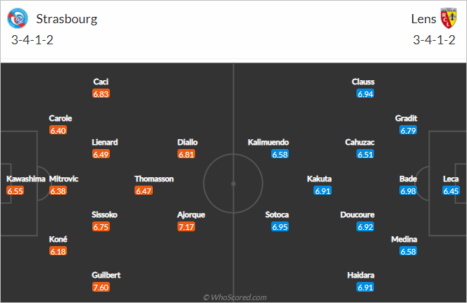Viewport: 467px width, 303px height.
Task: Click the Lens club crest icon
Action: click(x=449, y=18)
